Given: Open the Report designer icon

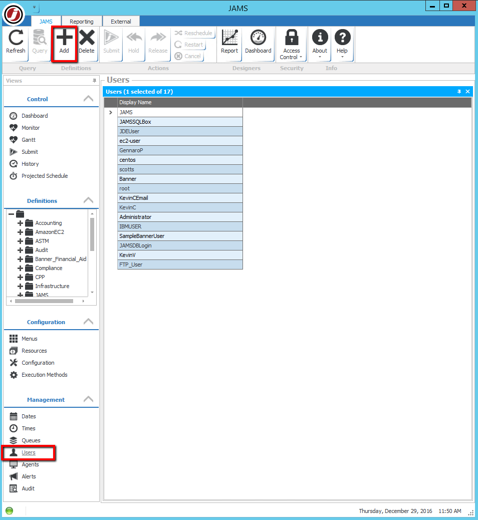Looking at the screenshot, I should [x=229, y=42].
